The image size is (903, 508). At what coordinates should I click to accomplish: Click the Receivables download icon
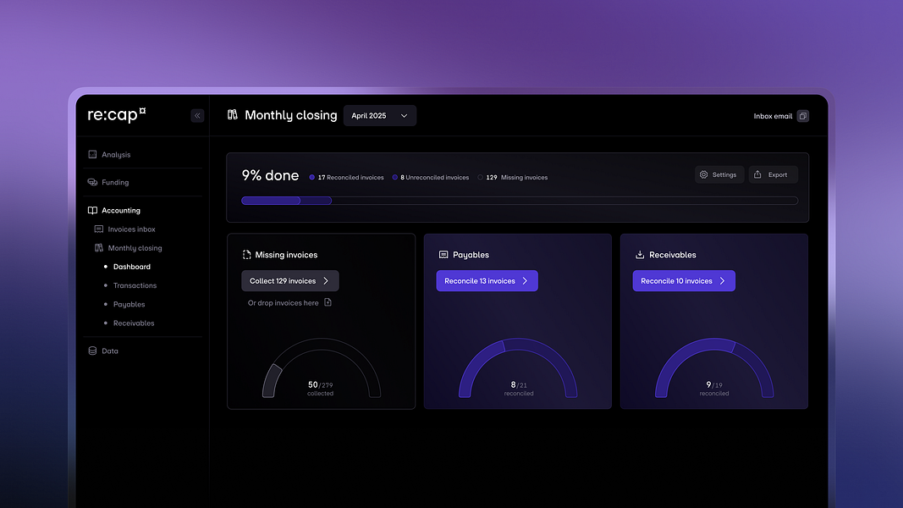coord(640,255)
